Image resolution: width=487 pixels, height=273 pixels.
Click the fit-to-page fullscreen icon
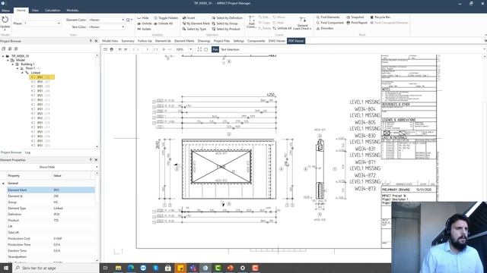click(199, 49)
